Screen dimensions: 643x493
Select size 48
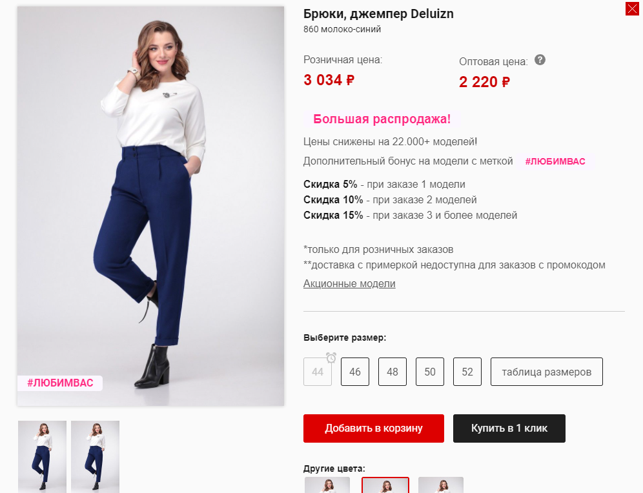point(393,372)
